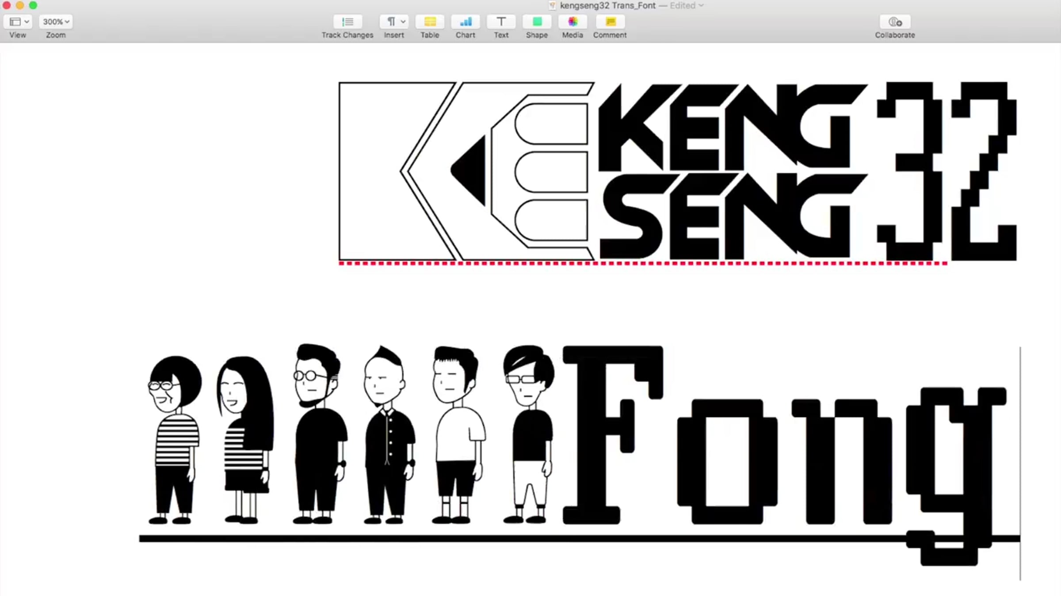Open the Insert paragraph menu
1061x596 pixels.
pos(393,22)
